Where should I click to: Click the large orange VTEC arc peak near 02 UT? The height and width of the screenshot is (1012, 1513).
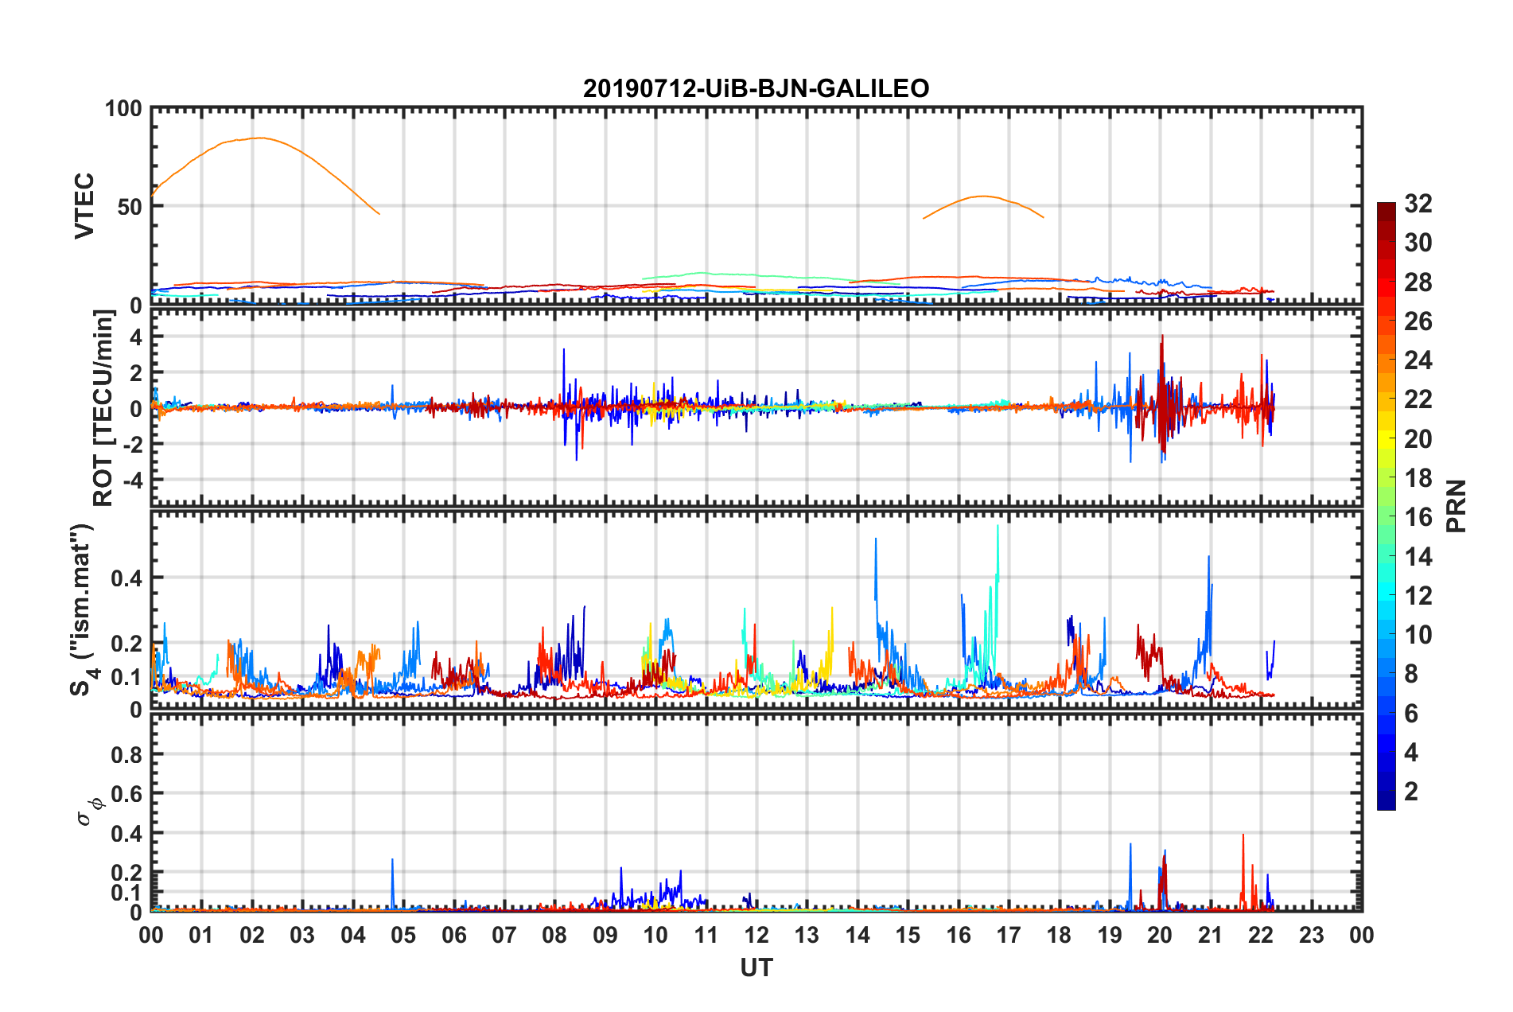(259, 138)
